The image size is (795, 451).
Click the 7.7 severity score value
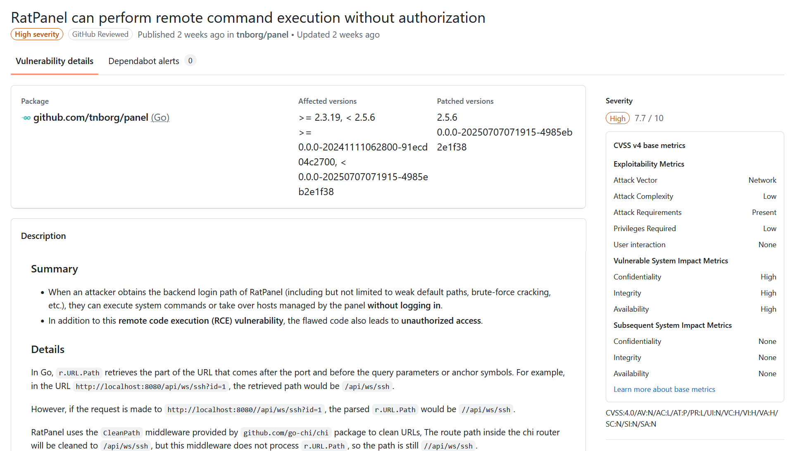pyautogui.click(x=640, y=118)
